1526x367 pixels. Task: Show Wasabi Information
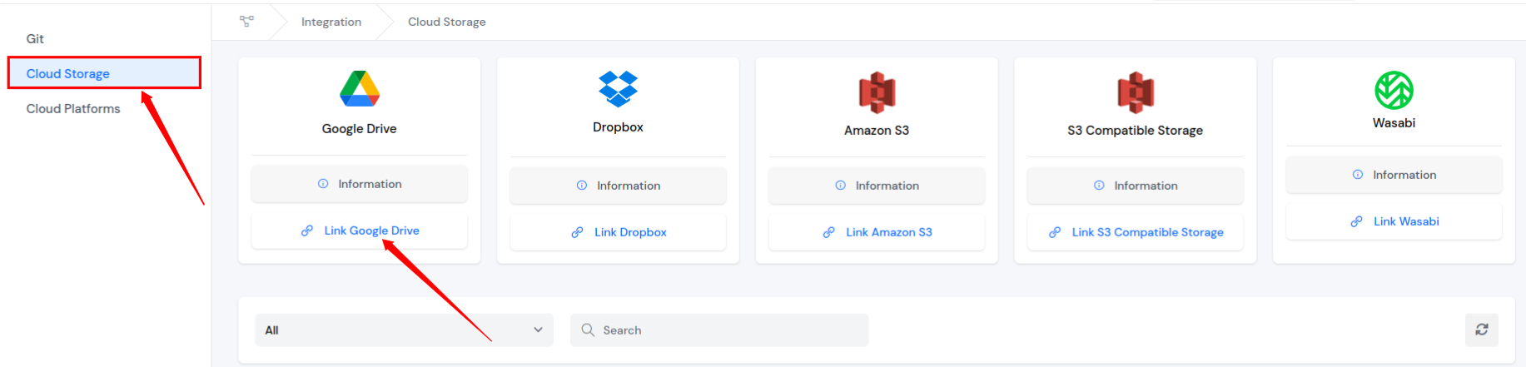pyautogui.click(x=1394, y=175)
